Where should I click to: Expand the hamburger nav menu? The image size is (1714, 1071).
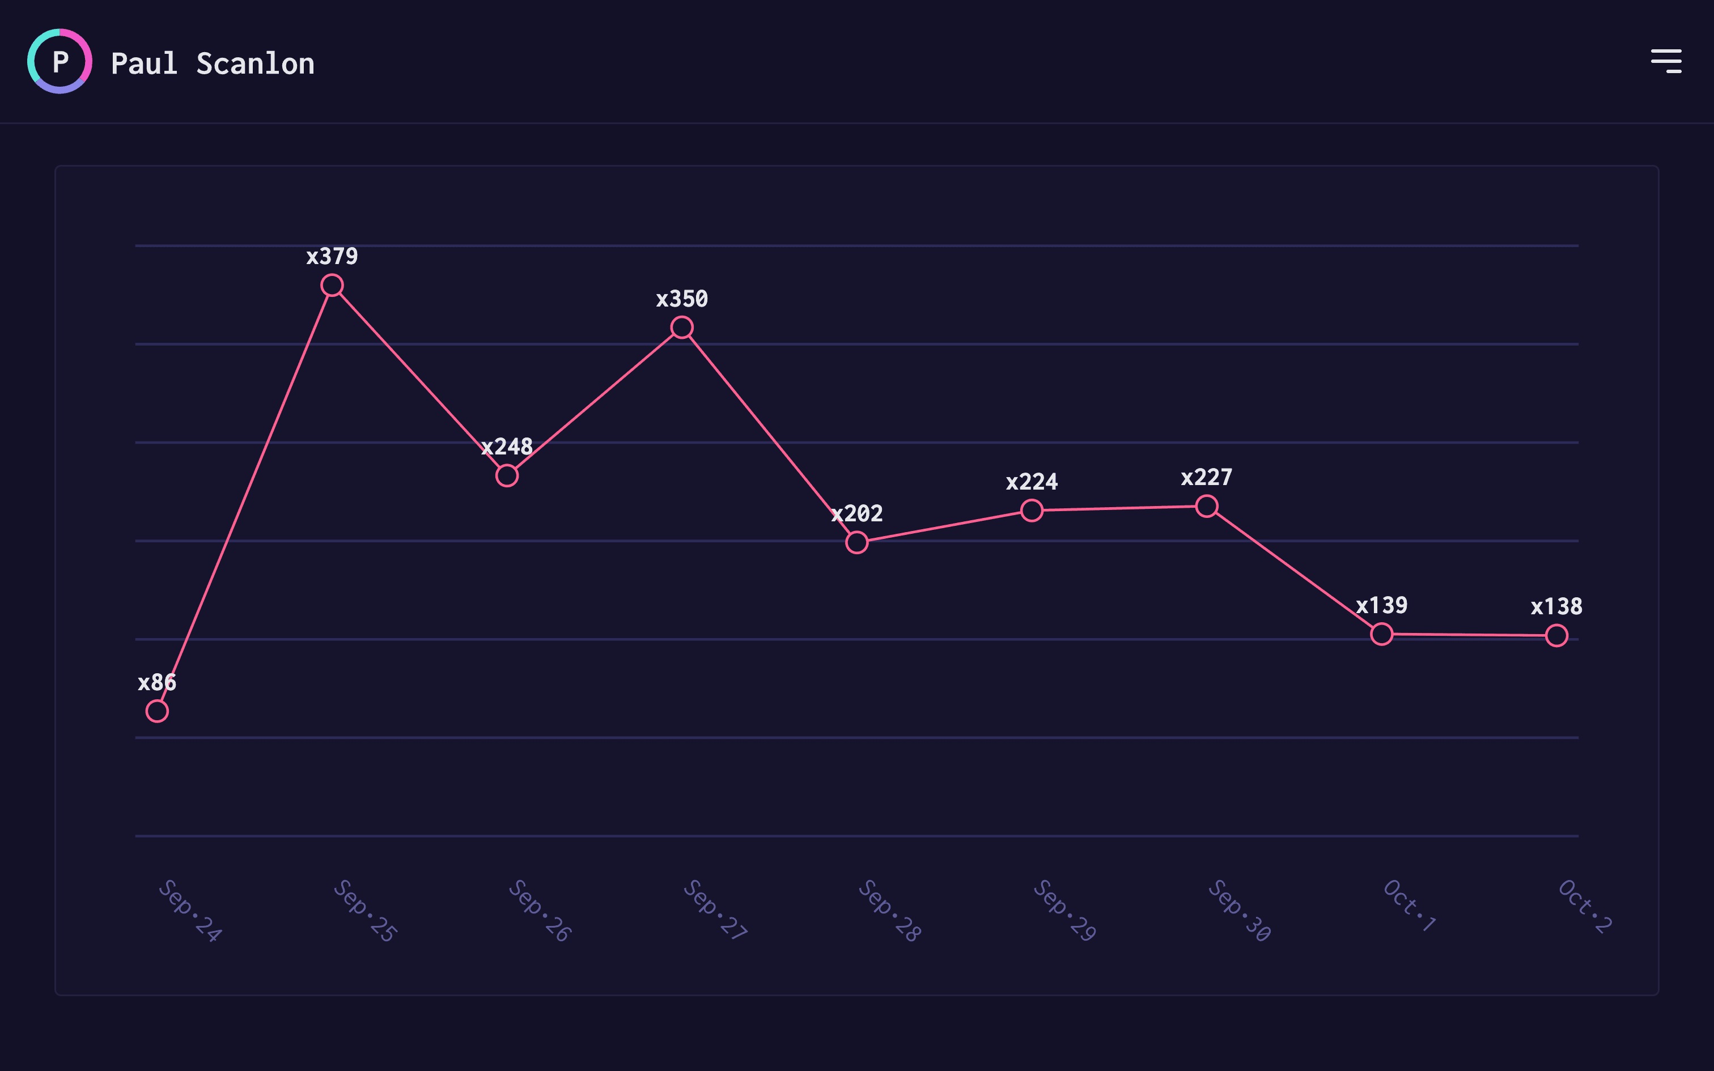[1667, 59]
